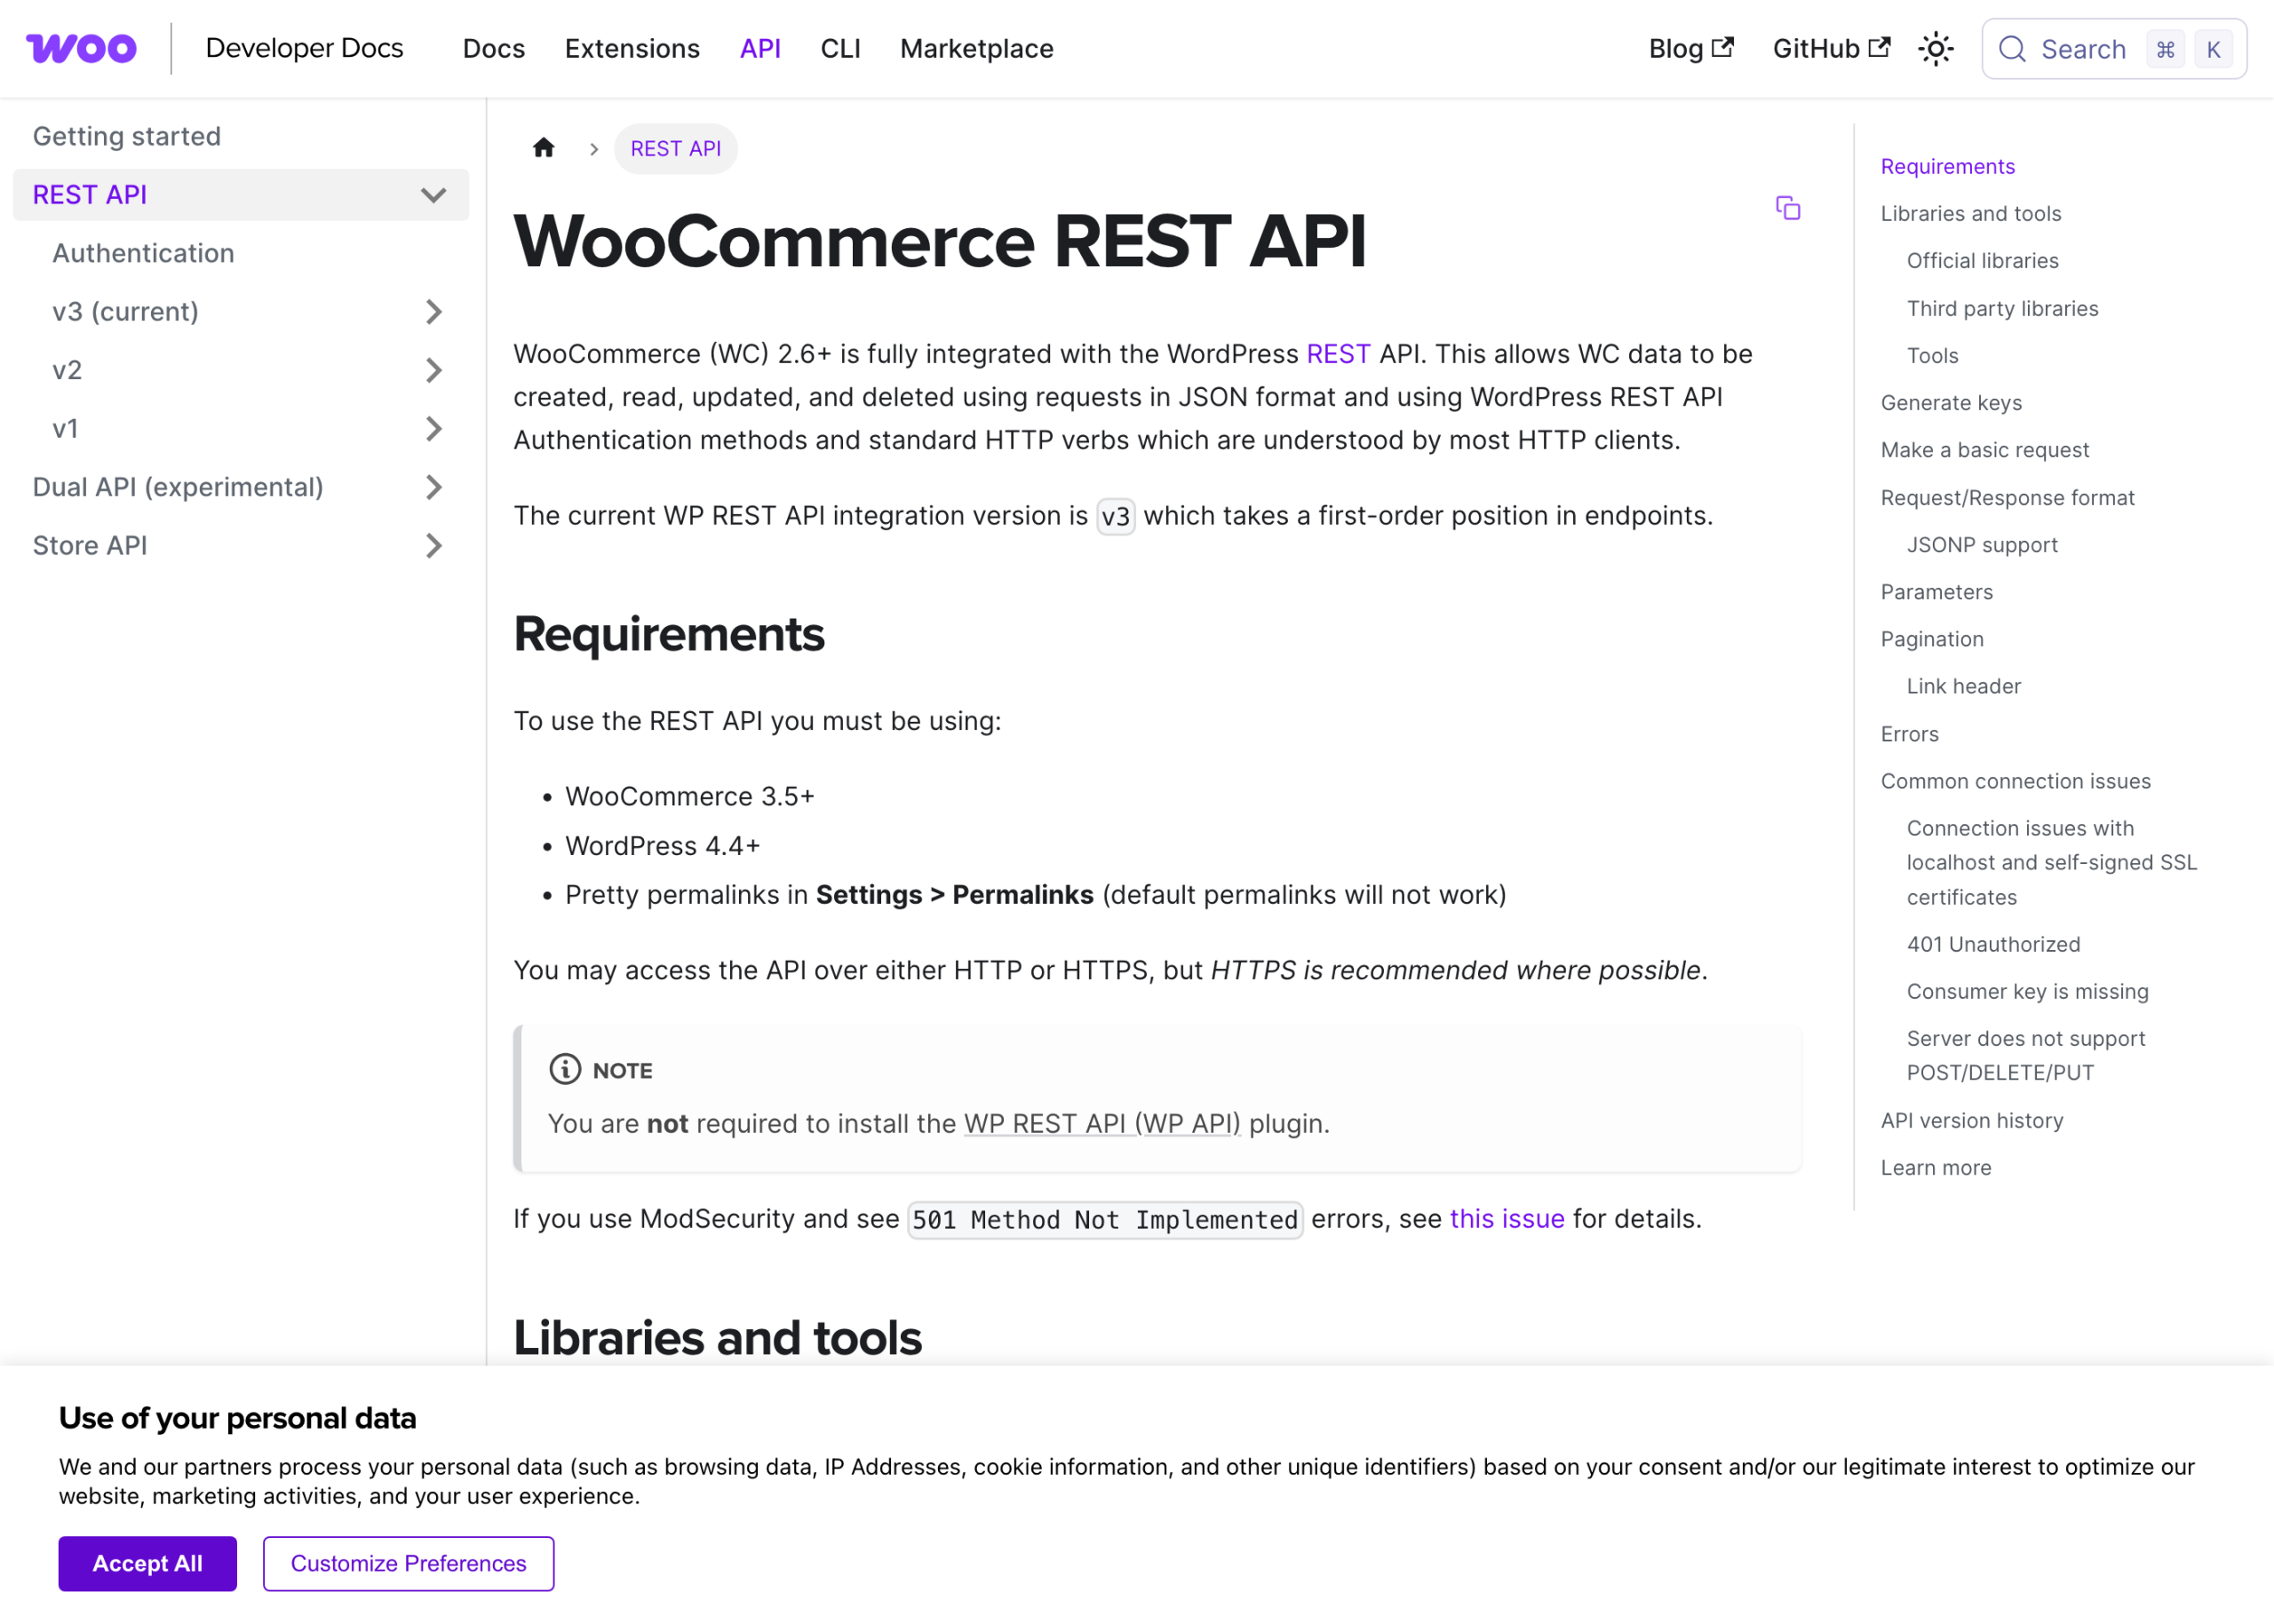The image size is (2274, 1624).
Task: Jump to Link header section
Action: [1963, 685]
